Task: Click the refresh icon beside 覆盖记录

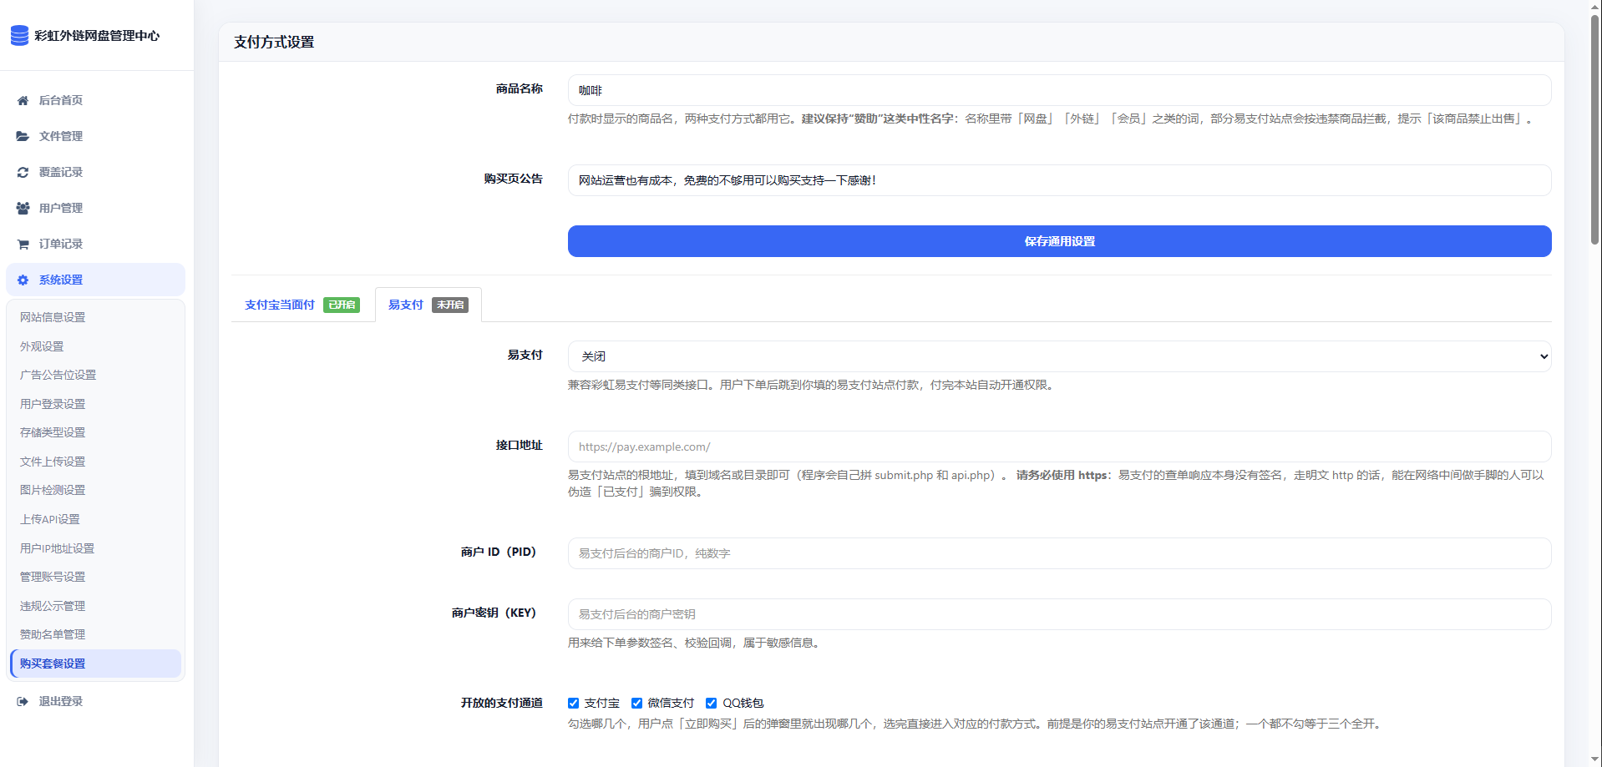Action: (x=23, y=172)
